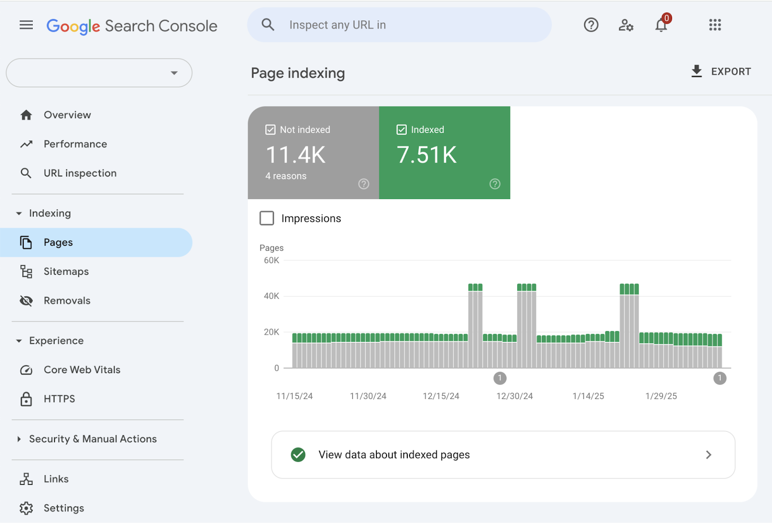This screenshot has width=772, height=523.
Task: Go to the Sitemaps page
Action: click(x=66, y=271)
